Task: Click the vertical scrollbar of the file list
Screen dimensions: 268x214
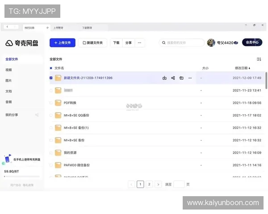Action: 266,81
